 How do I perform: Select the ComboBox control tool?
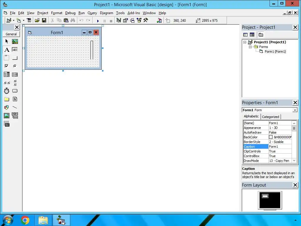point(6,74)
